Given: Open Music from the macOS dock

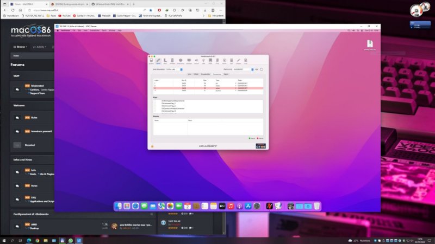Looking at the screenshot, I should point(231,206).
